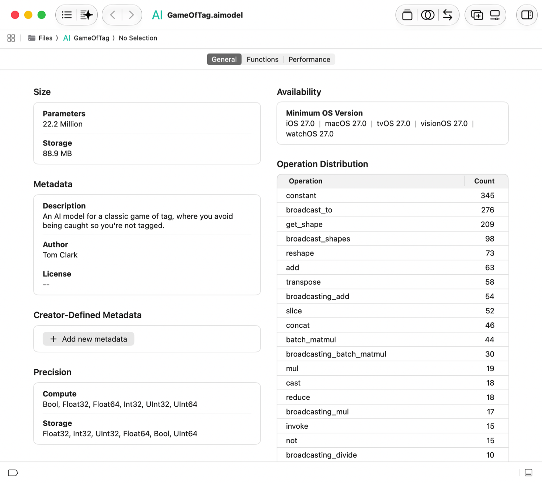
Task: Open the related items grid icon
Action: point(11,38)
